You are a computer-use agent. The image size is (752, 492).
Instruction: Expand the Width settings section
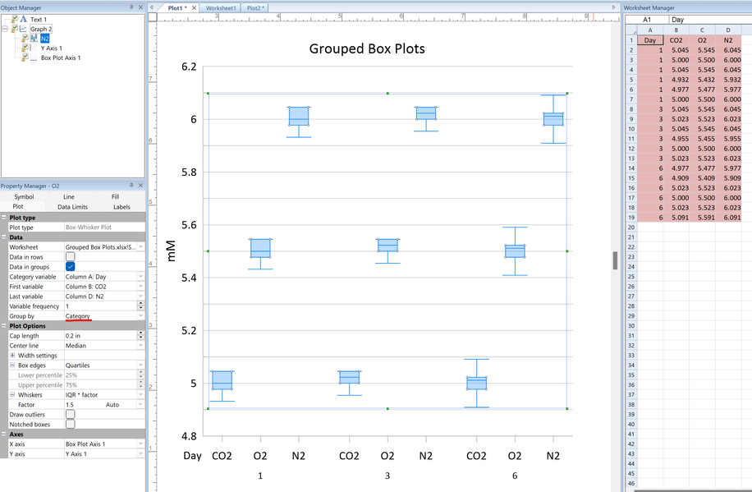click(12, 356)
